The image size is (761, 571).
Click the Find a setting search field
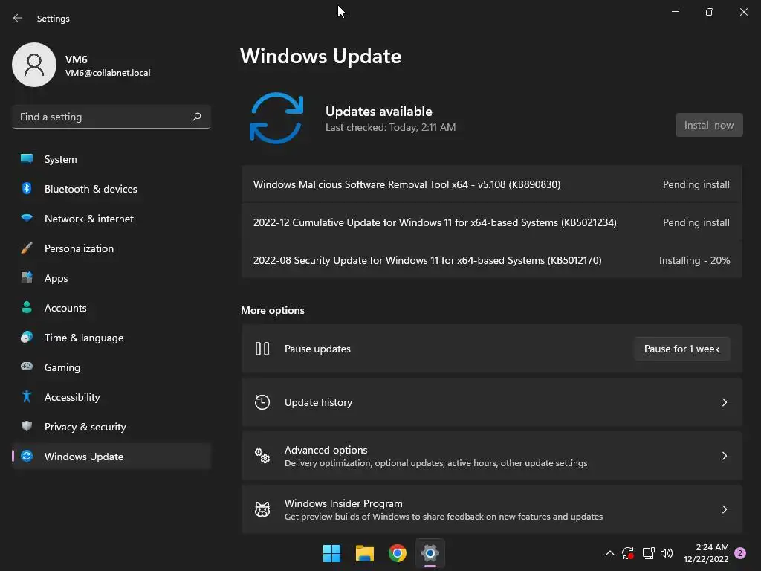tap(111, 117)
